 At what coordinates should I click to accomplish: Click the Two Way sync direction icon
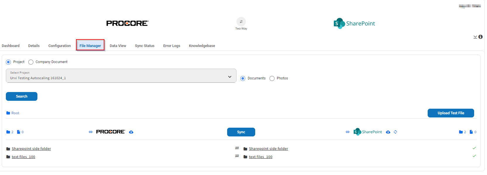(x=241, y=22)
